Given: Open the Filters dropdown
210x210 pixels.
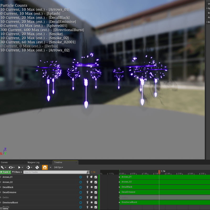Looking at the screenshot, I should [x=17, y=172].
